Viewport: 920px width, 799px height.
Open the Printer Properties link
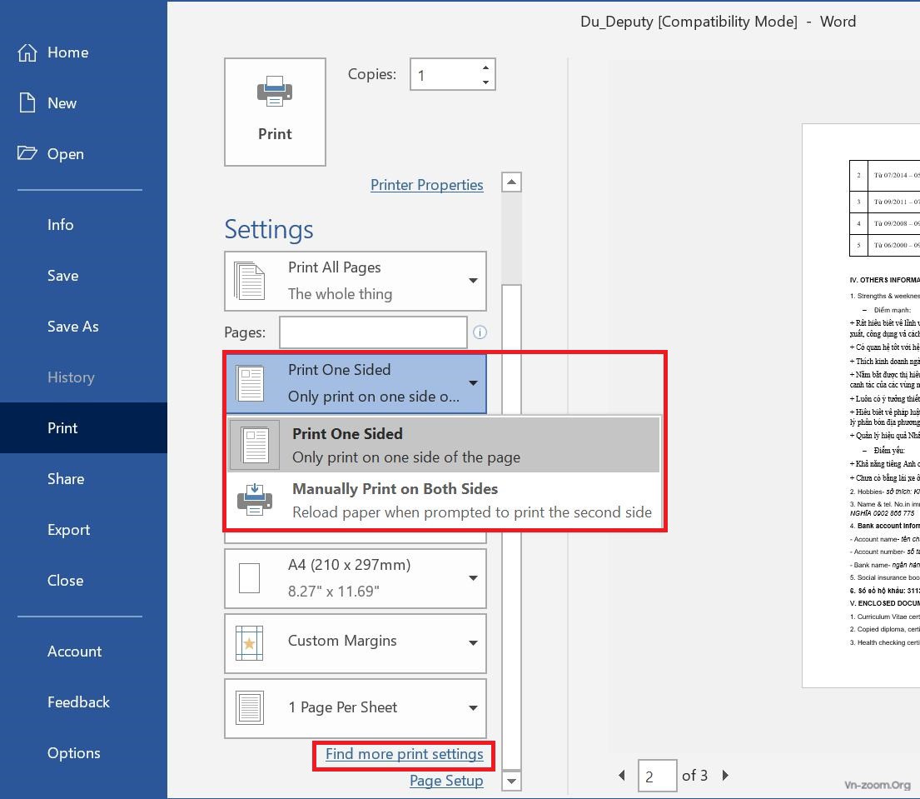pos(426,185)
